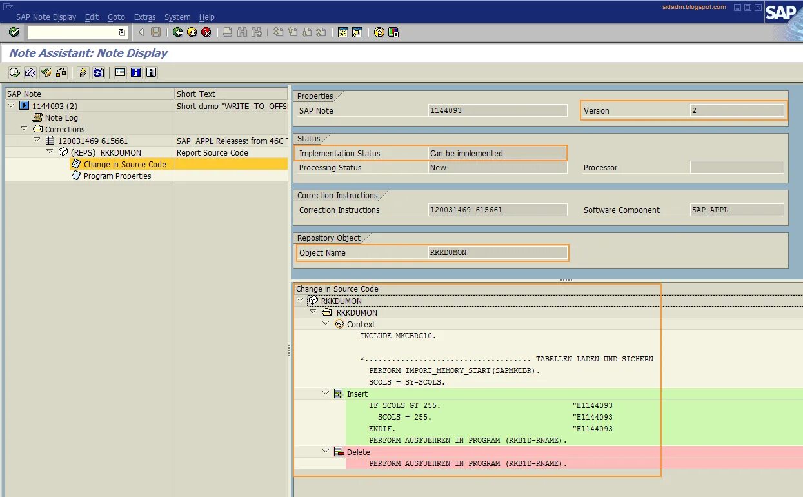The height and width of the screenshot is (497, 803).
Task: Click the SAP Note number field 1144093
Action: click(497, 110)
